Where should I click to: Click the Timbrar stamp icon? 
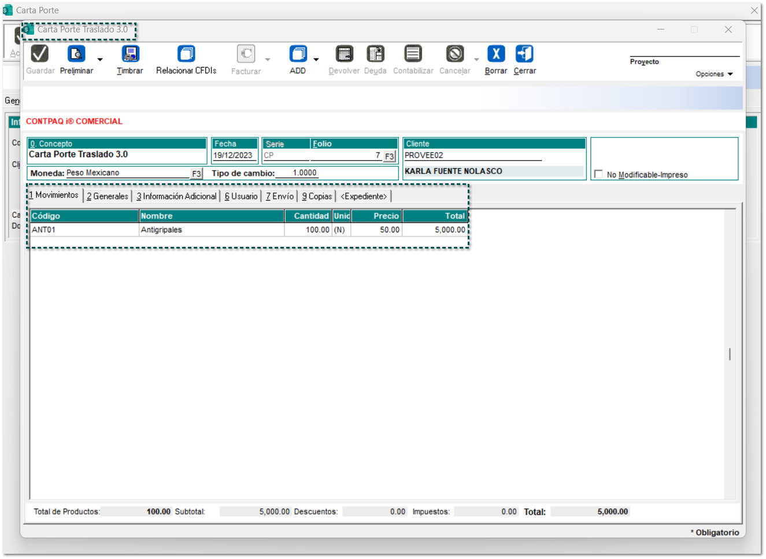pyautogui.click(x=130, y=54)
